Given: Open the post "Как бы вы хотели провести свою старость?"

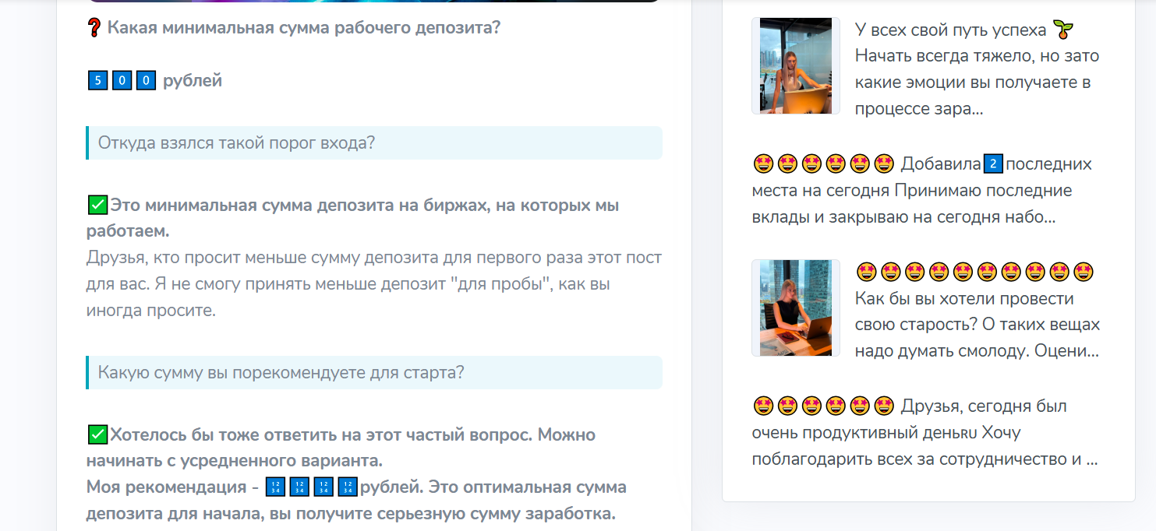Looking at the screenshot, I should [x=977, y=311].
